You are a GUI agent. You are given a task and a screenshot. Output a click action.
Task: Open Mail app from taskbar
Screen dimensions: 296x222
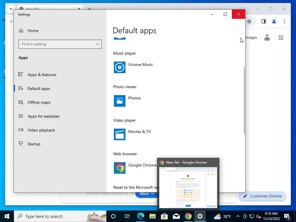point(176,216)
